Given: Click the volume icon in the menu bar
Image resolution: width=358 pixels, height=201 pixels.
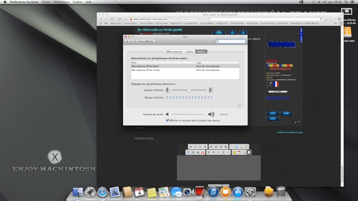Looking at the screenshot, I should click(x=324, y=2).
